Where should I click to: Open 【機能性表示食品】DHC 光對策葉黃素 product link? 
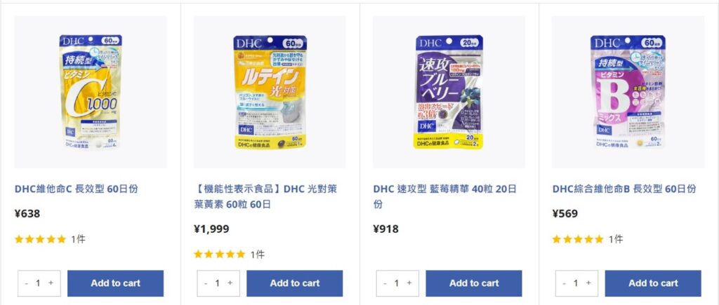(x=265, y=196)
